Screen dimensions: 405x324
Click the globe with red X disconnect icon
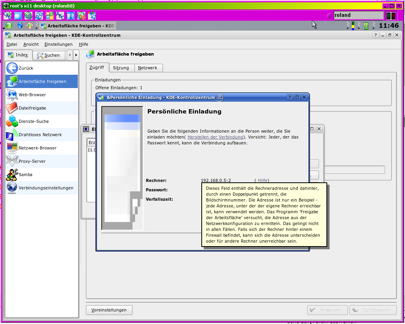point(81,16)
